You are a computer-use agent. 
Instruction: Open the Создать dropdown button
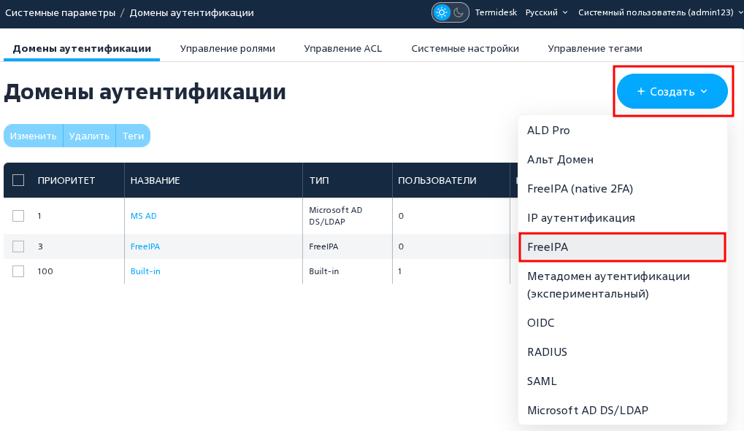pyautogui.click(x=672, y=91)
